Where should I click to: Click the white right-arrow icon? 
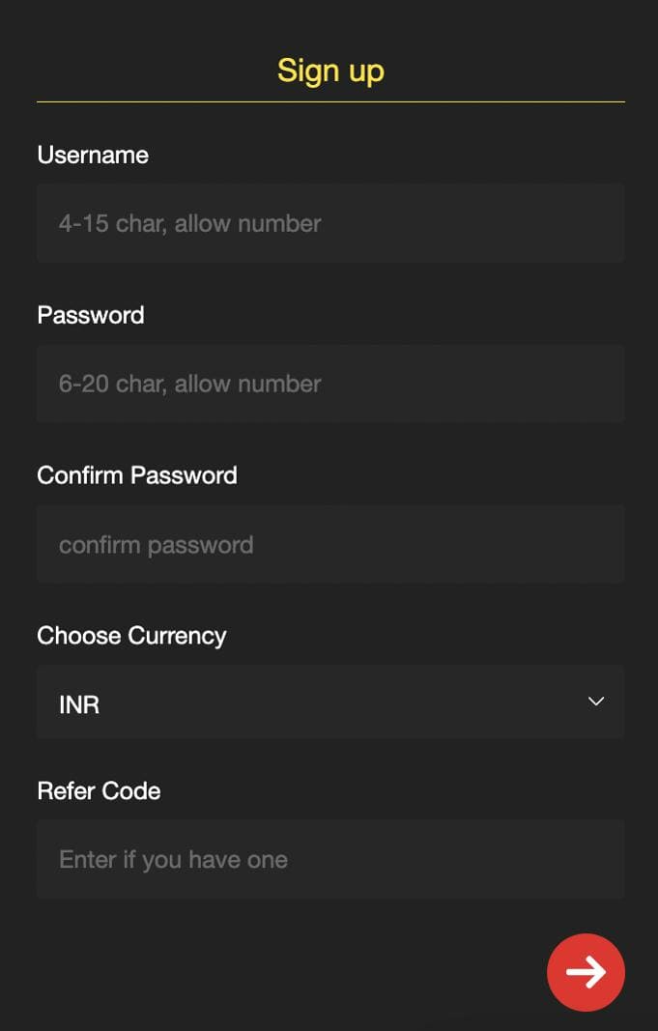[x=586, y=972]
